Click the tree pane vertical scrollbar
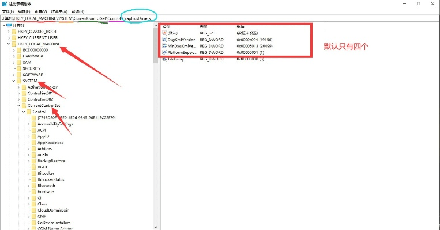Image resolution: width=440 pixels, height=230 pixels. click(x=155, y=115)
